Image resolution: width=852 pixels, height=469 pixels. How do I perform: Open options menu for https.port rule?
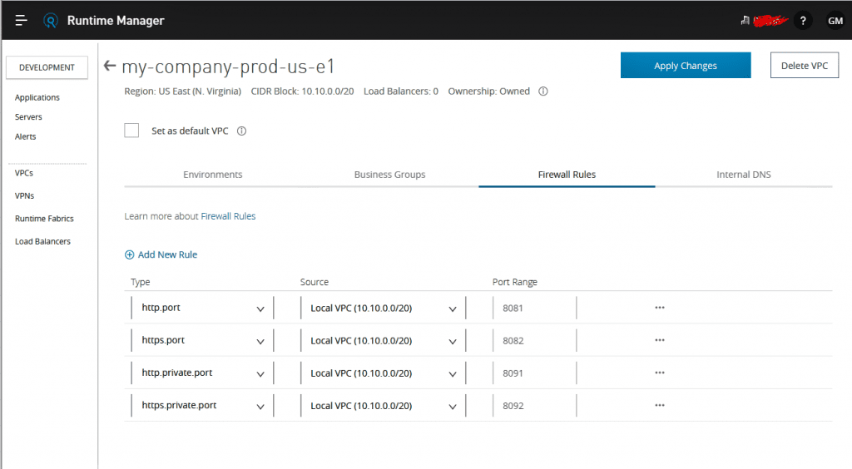(660, 340)
